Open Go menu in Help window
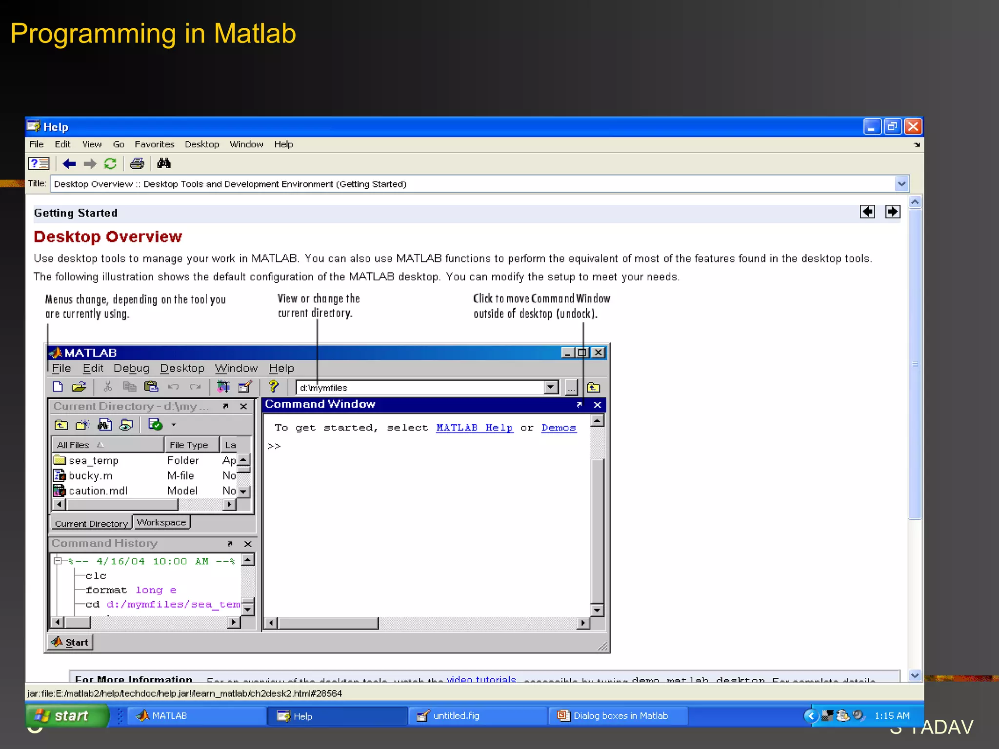 tap(119, 144)
